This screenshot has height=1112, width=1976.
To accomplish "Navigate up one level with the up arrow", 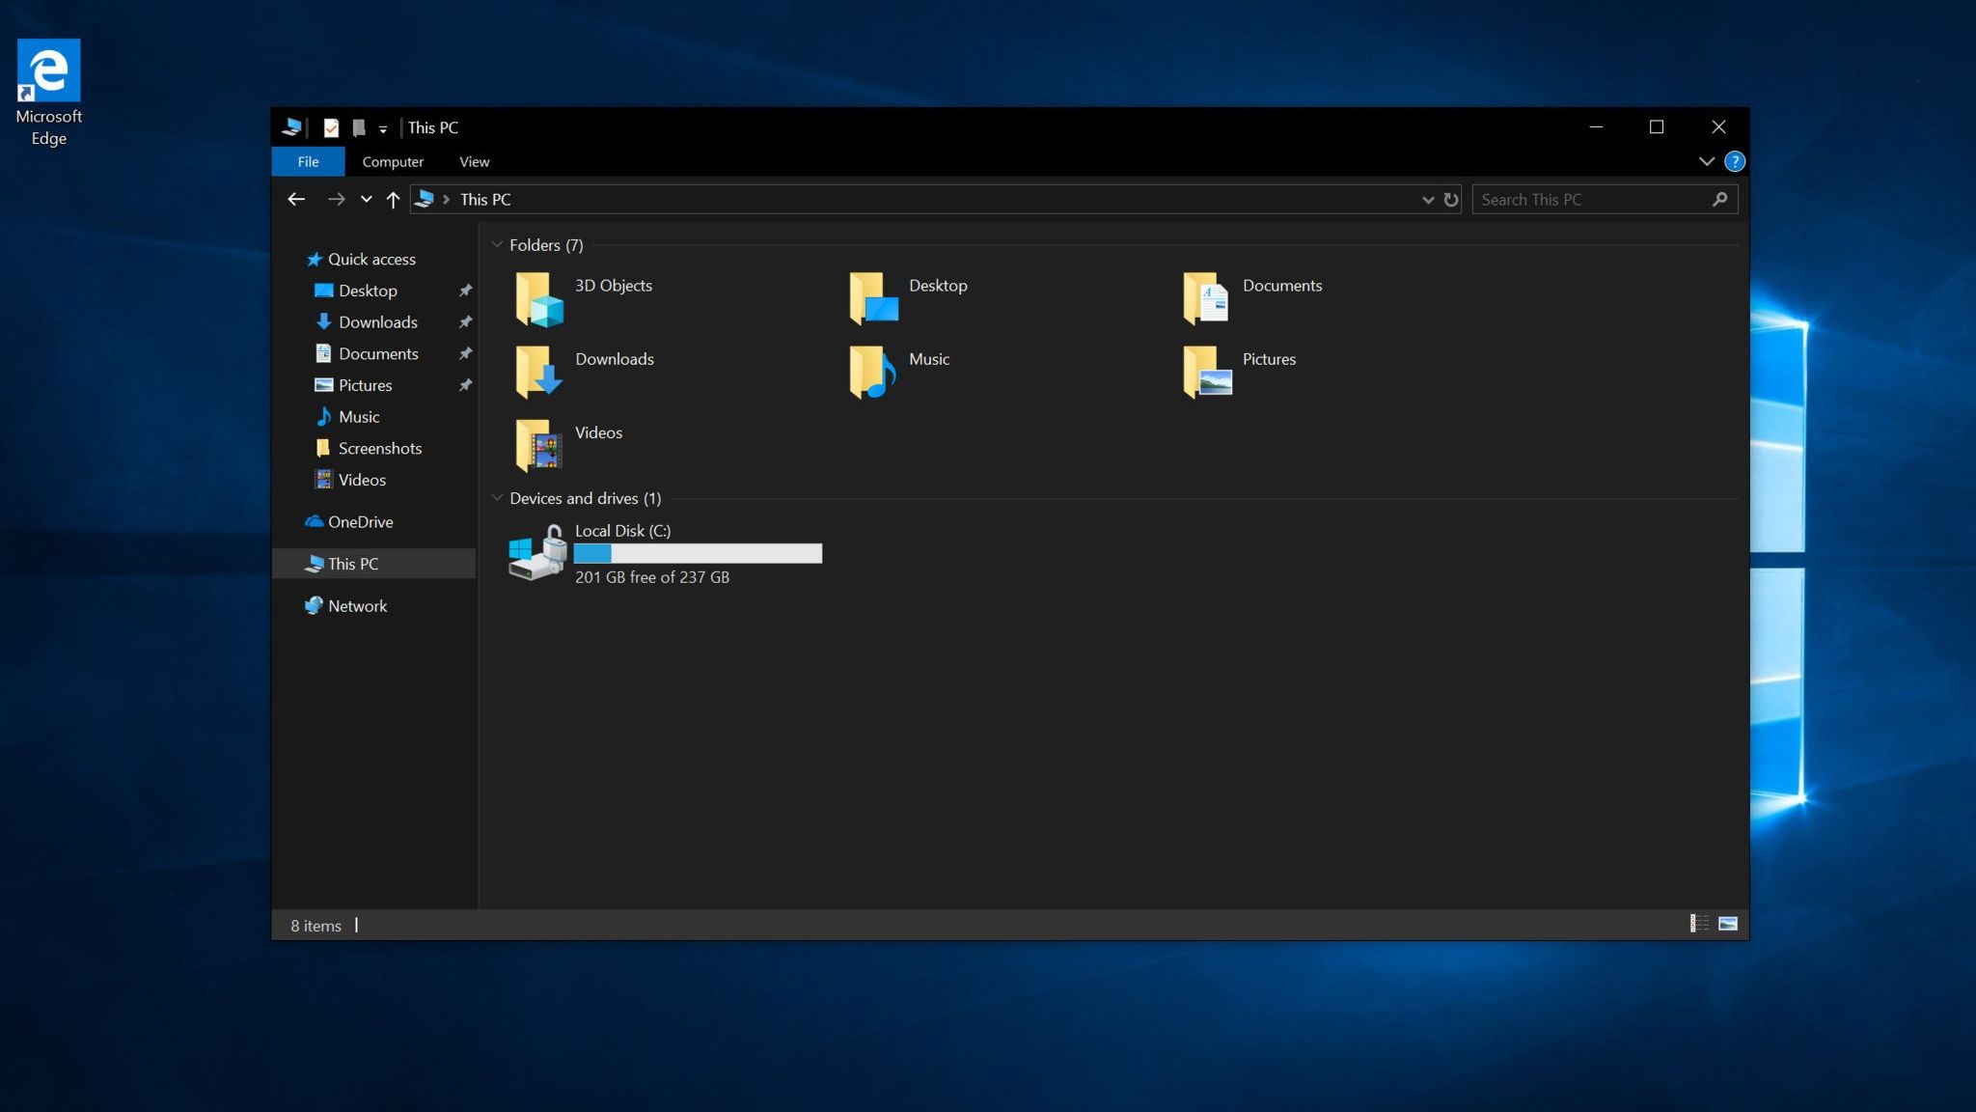I will click(393, 200).
